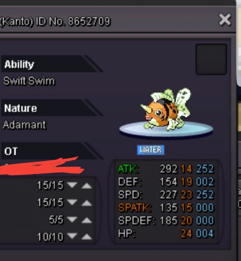Click the Seaking sprite image

point(166,110)
